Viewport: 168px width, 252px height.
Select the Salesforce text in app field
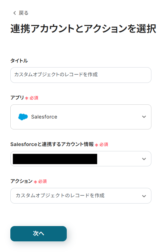(x=44, y=117)
